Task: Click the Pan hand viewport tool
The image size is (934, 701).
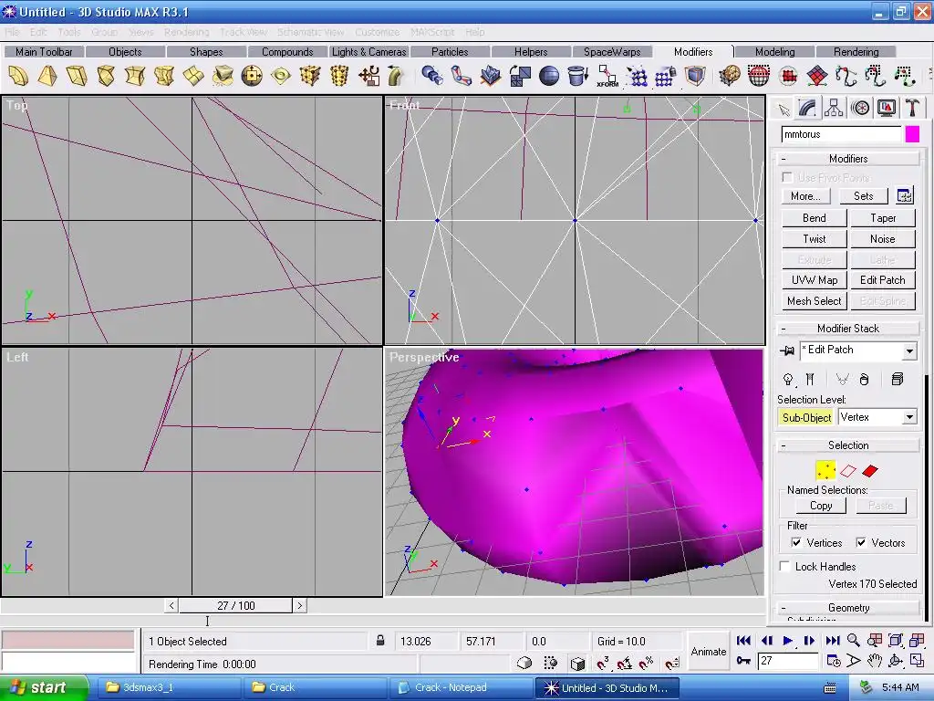Action: 874,661
